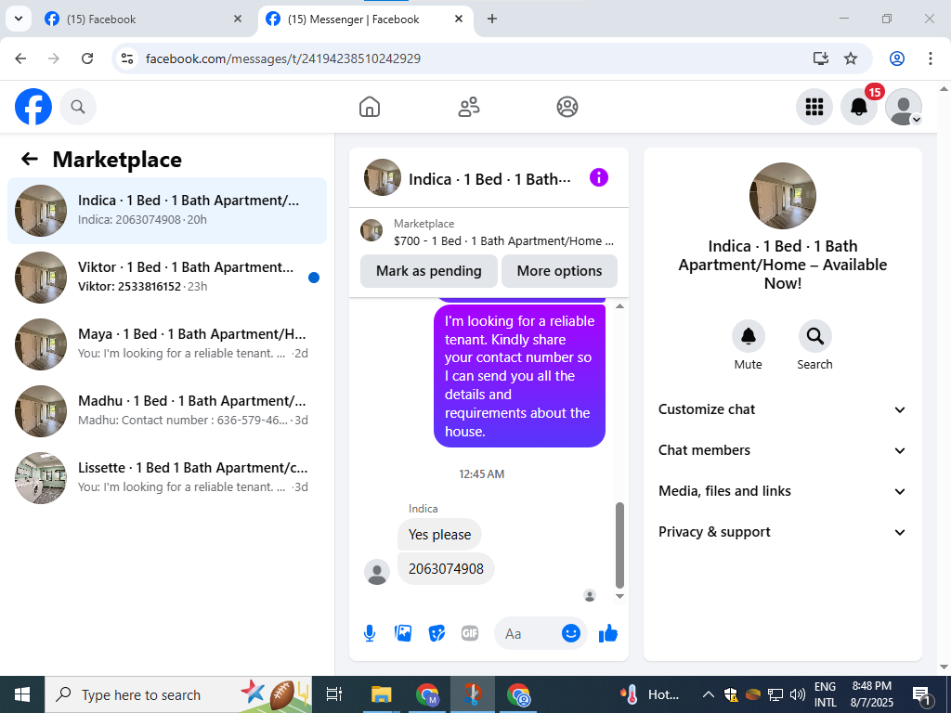
Task: Click the Mark as pending button
Action: pyautogui.click(x=429, y=271)
